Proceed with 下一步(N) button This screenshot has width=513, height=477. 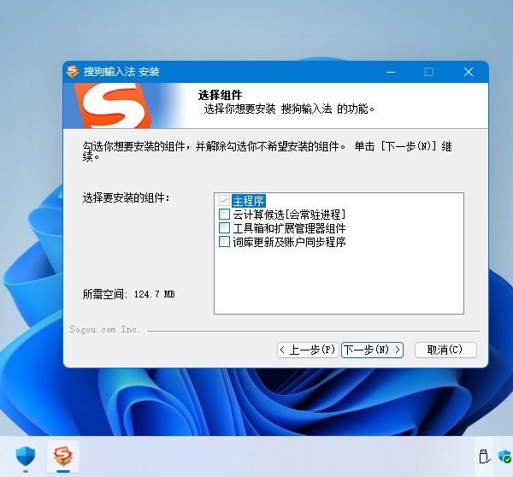coord(371,350)
